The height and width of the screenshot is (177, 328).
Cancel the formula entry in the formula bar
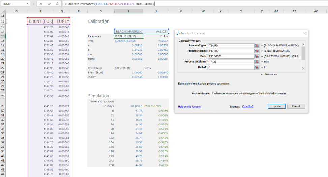pos(41,4)
